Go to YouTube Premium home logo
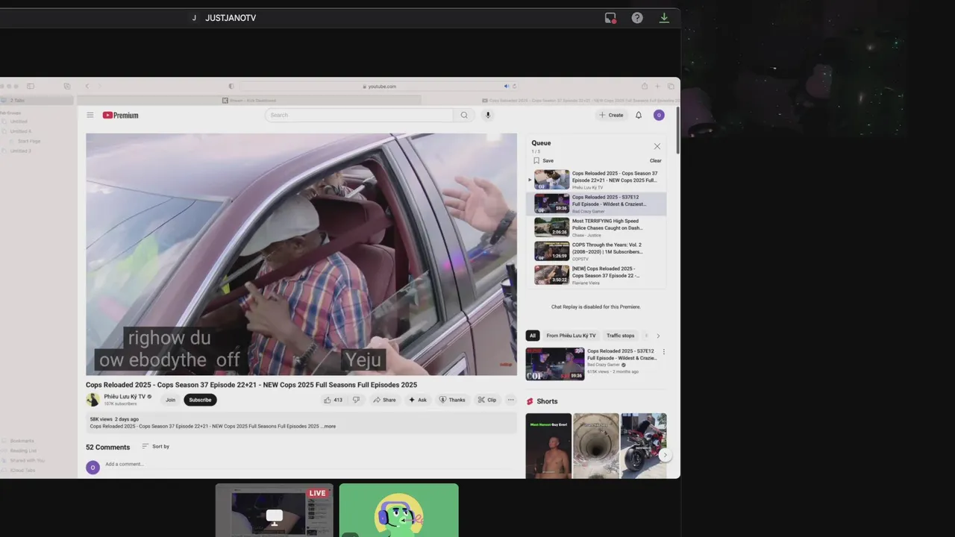 click(121, 115)
